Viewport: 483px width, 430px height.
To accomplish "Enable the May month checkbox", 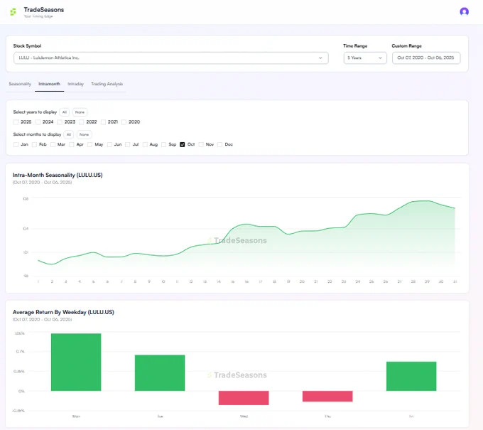I will click(90, 144).
